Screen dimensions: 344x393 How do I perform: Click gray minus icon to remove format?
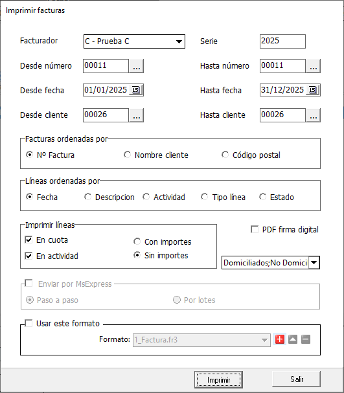pos(306,339)
